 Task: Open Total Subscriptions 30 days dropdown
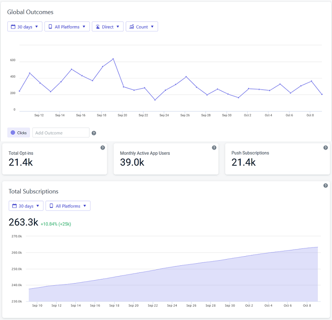(x=26, y=206)
